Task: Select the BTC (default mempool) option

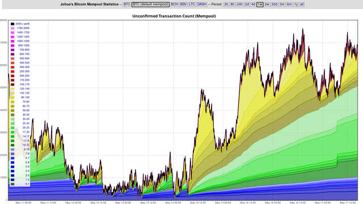Action: tap(150, 5)
